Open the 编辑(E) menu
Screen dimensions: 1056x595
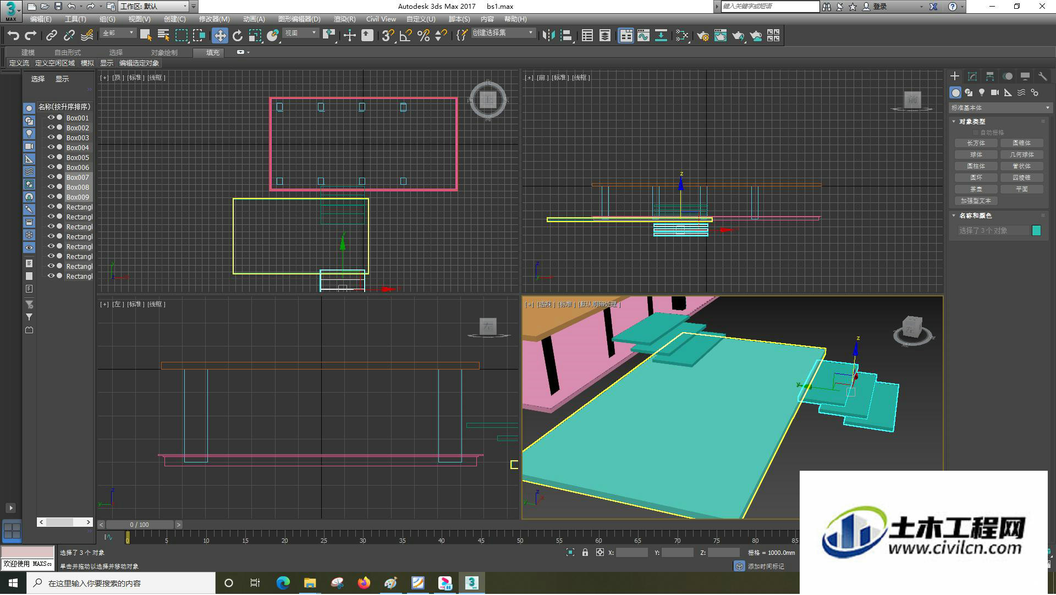(x=41, y=19)
